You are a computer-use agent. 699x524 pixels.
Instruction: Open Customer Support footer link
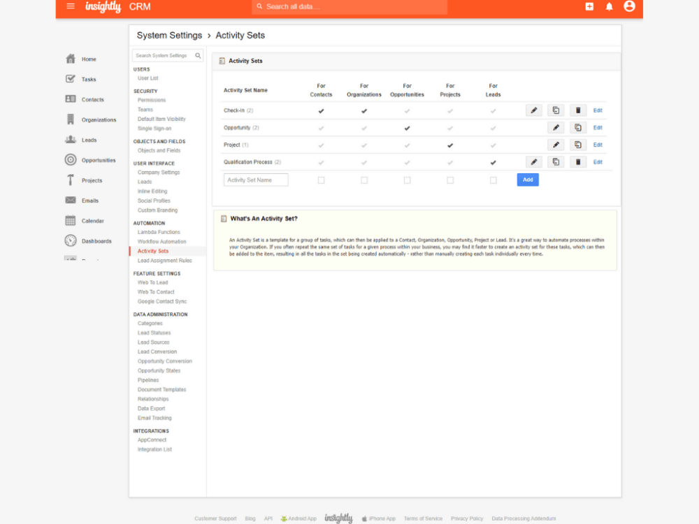[215, 518]
